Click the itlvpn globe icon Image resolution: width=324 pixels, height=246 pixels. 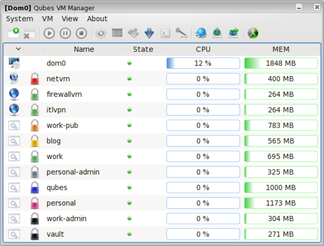point(14,110)
